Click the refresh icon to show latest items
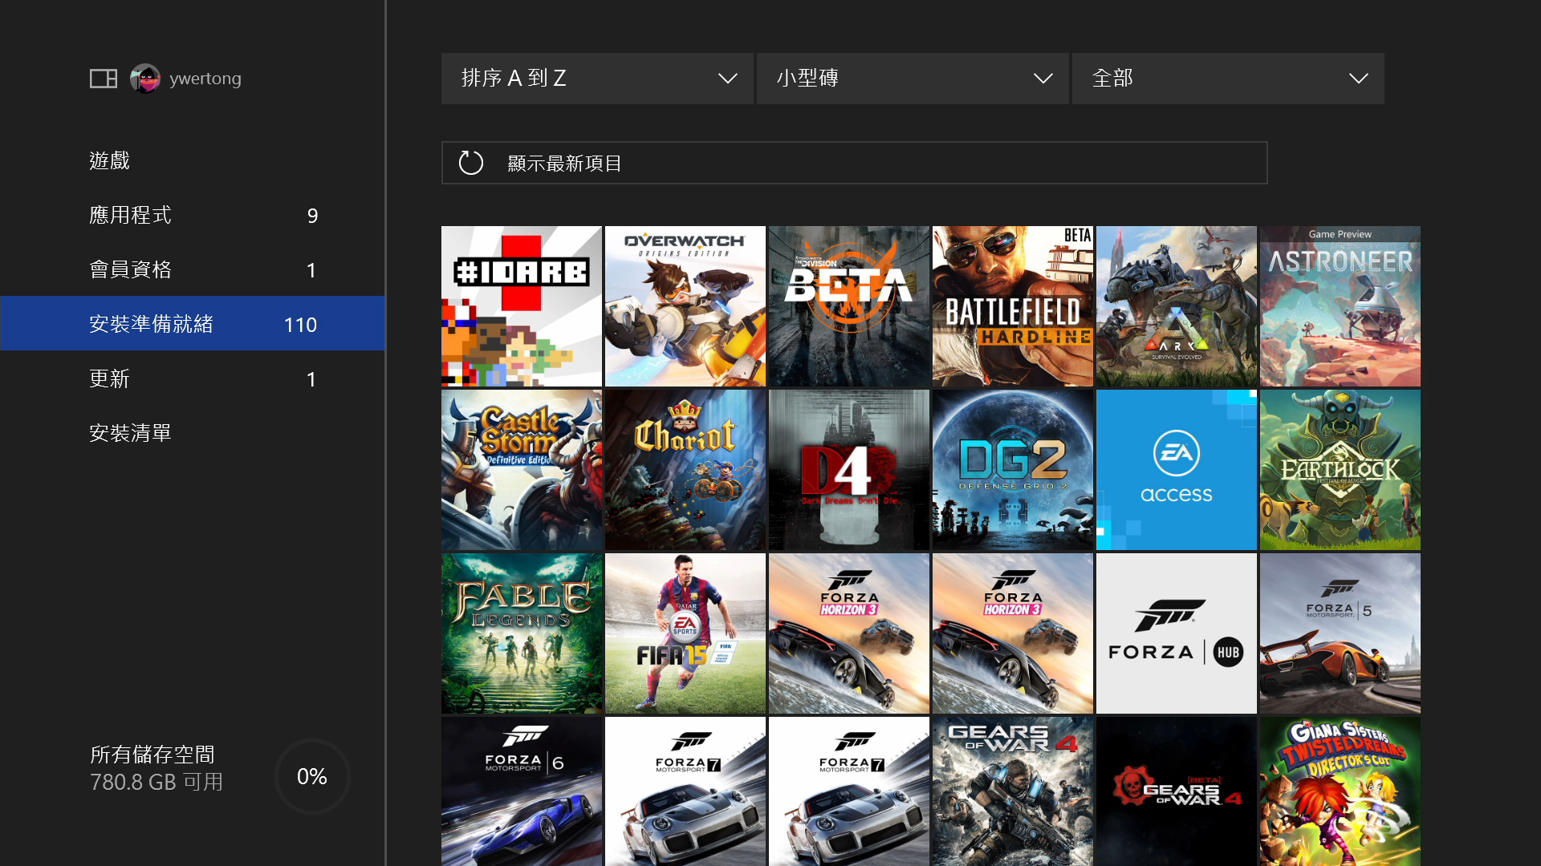Viewport: 1541px width, 866px height. (x=470, y=162)
